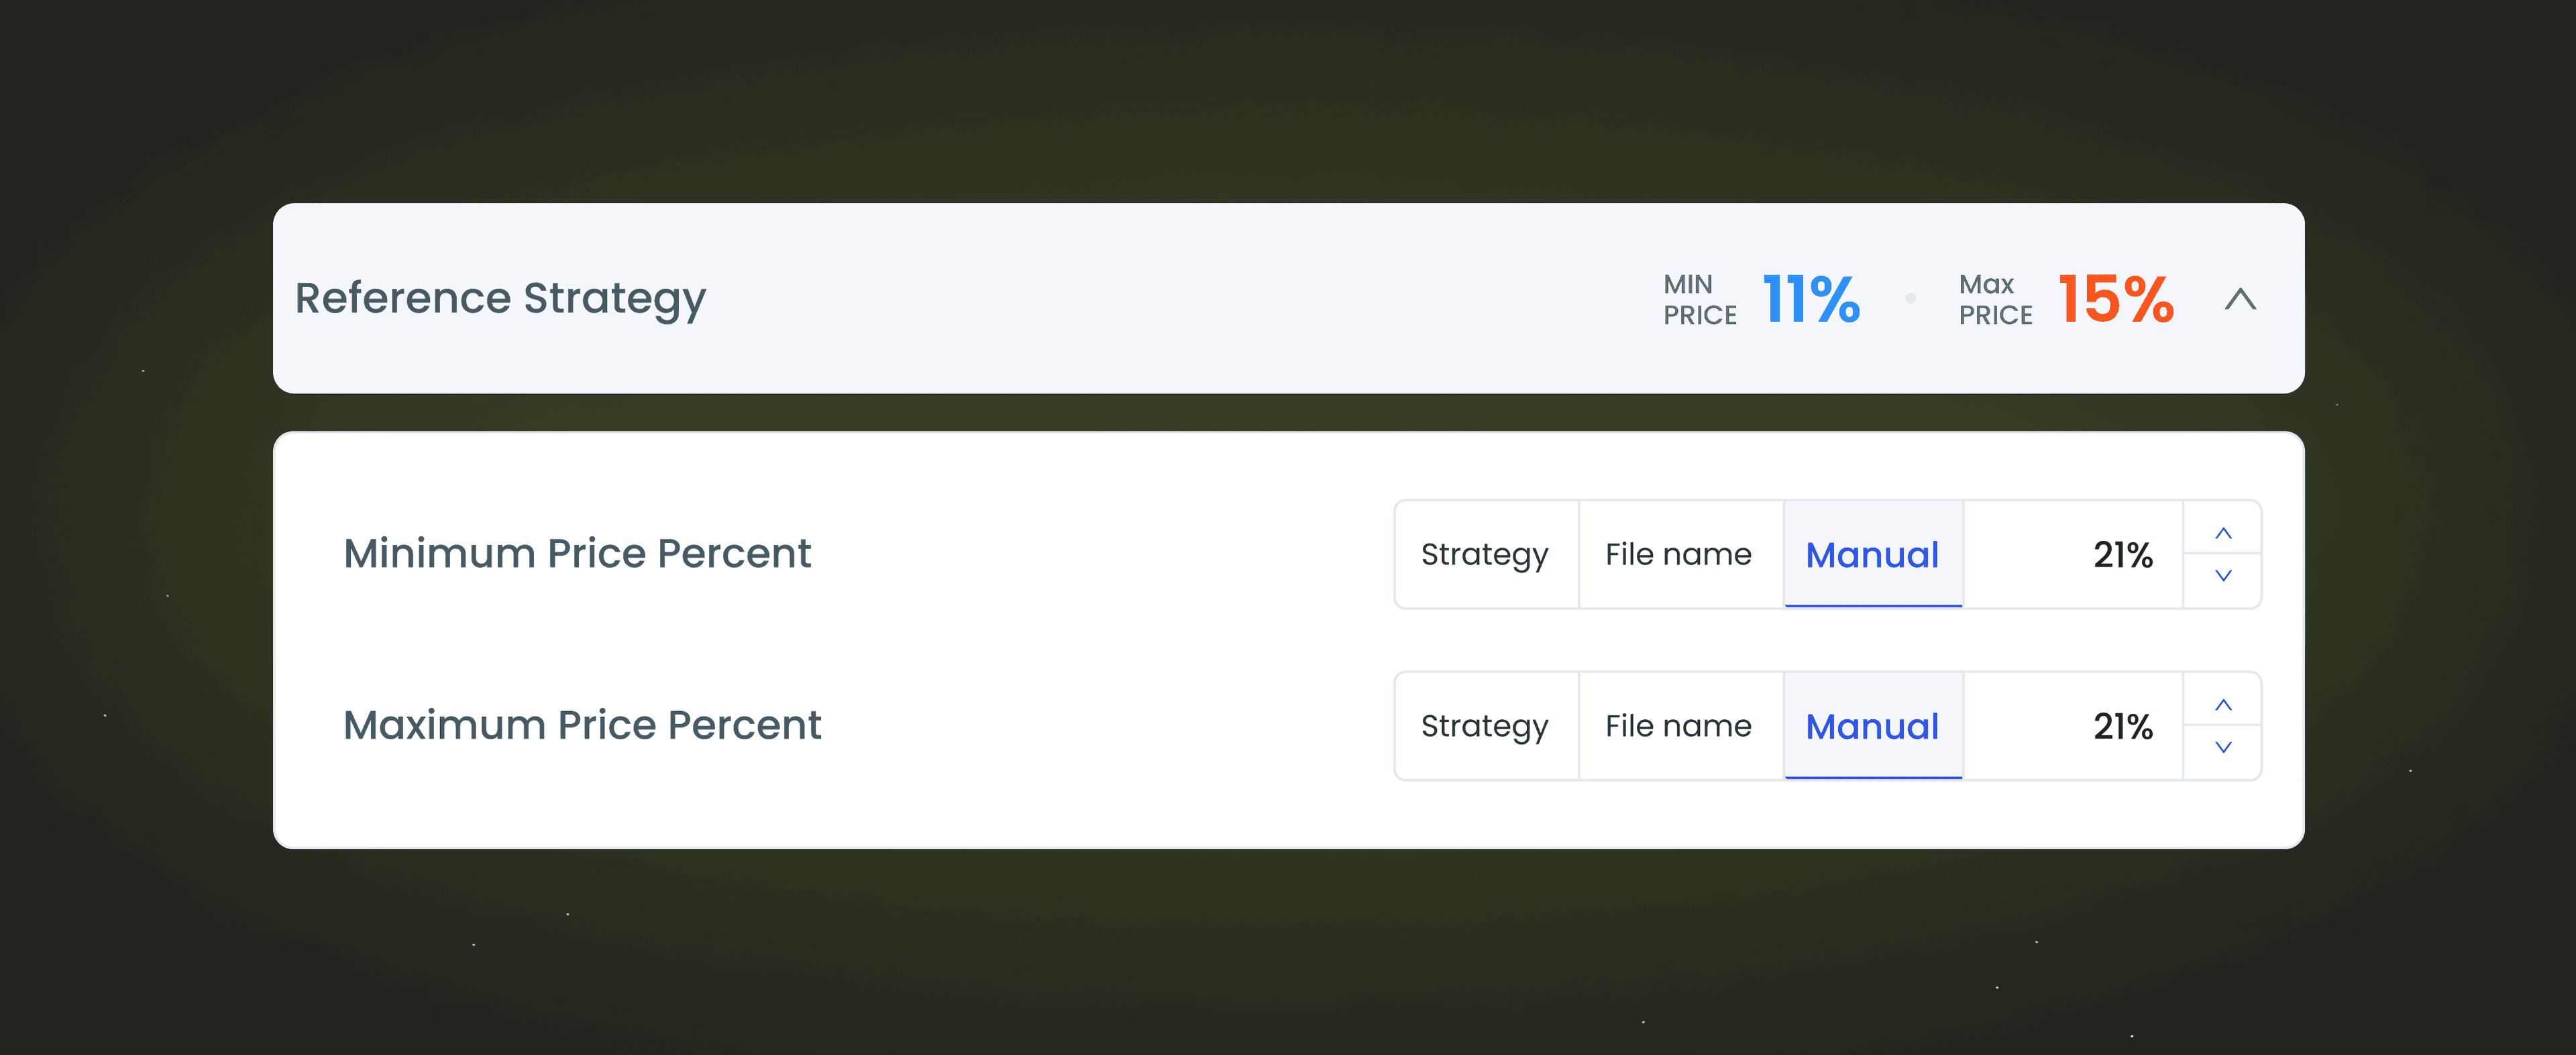
Task: Click the Max PRICE header label
Action: (x=1995, y=300)
